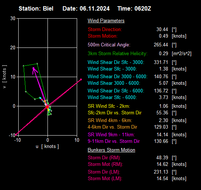
Task: Click the top-right green hodograph vertex
Action: pyautogui.click(x=37, y=64)
